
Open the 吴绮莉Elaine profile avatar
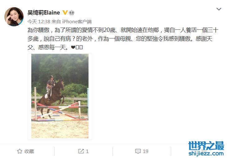[x=14, y=17]
